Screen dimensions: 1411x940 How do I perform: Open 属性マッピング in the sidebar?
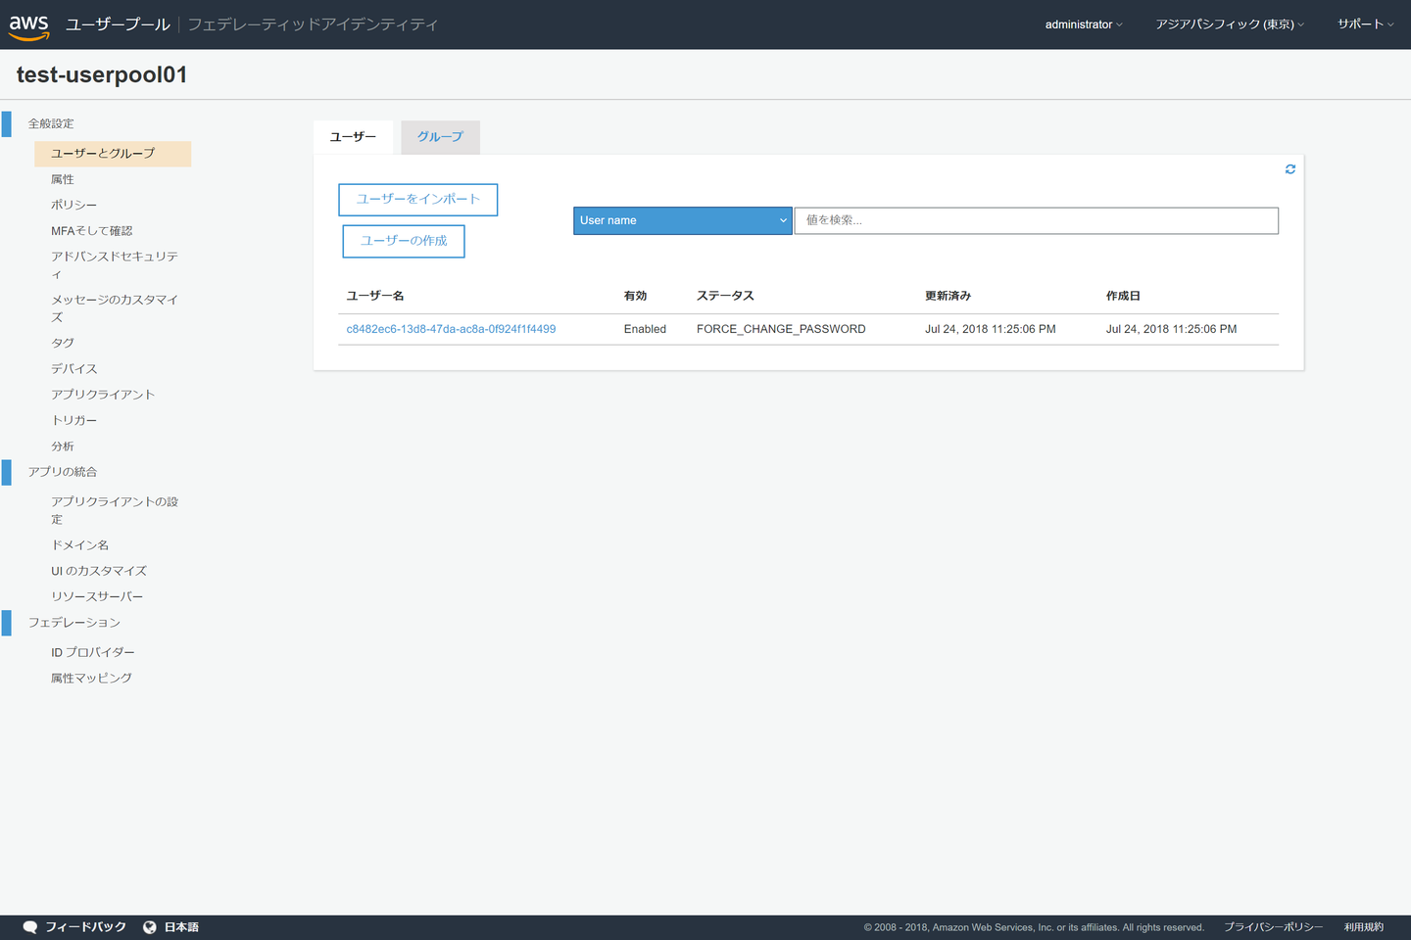[x=91, y=678]
